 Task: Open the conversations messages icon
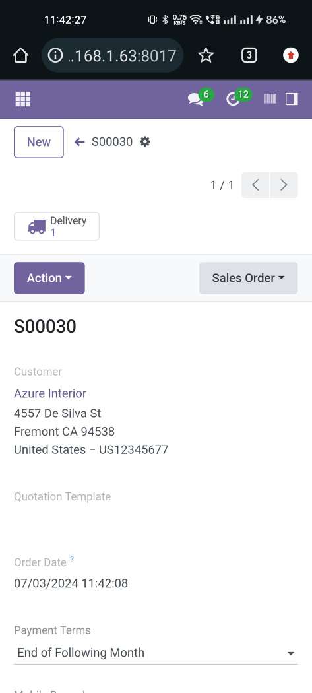point(196,99)
